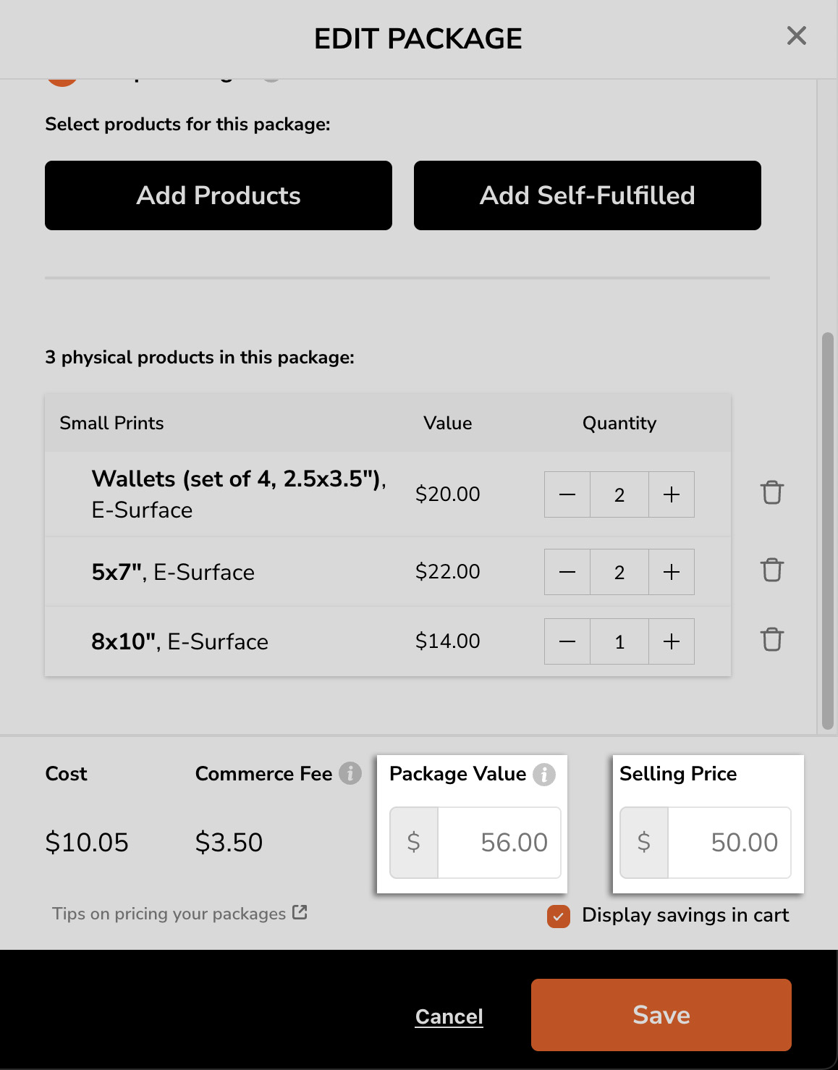The width and height of the screenshot is (838, 1070).
Task: Increase Wallets quantity with plus icon
Action: point(671,494)
